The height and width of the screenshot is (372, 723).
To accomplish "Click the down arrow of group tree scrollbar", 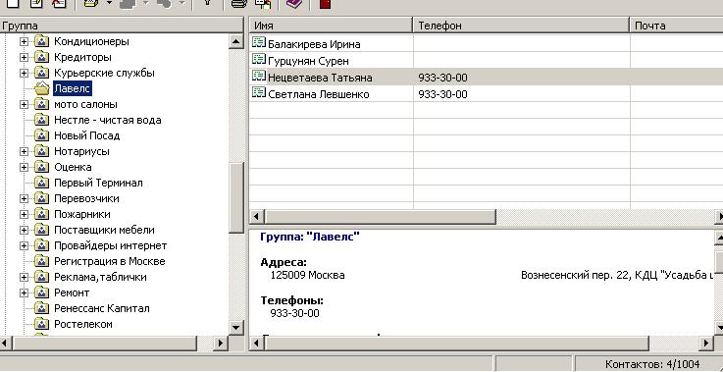I will (236, 327).
